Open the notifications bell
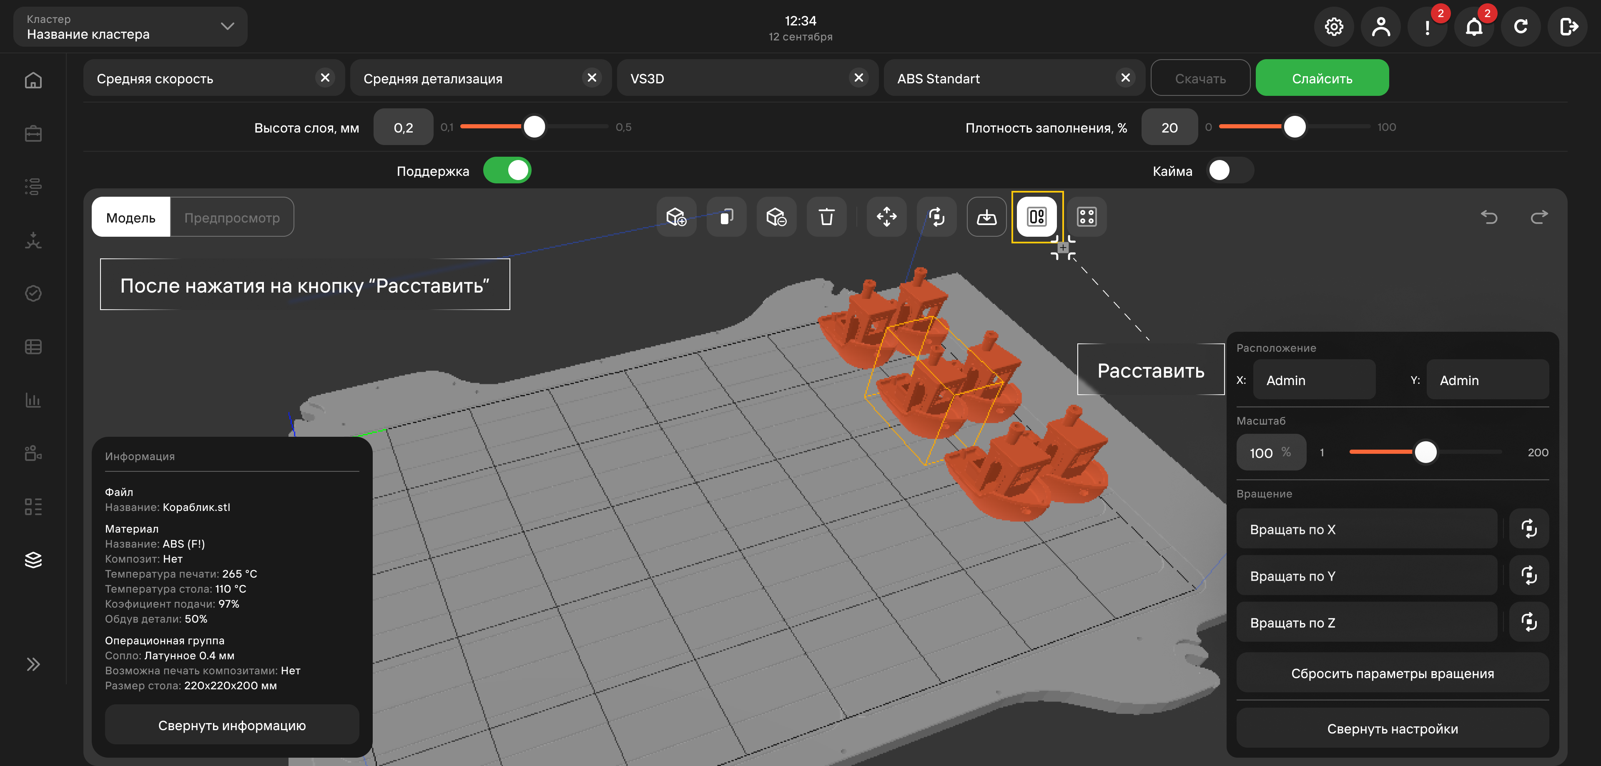Viewport: 1601px width, 766px height. click(x=1474, y=27)
